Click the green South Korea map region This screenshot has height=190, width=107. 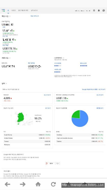21,117
